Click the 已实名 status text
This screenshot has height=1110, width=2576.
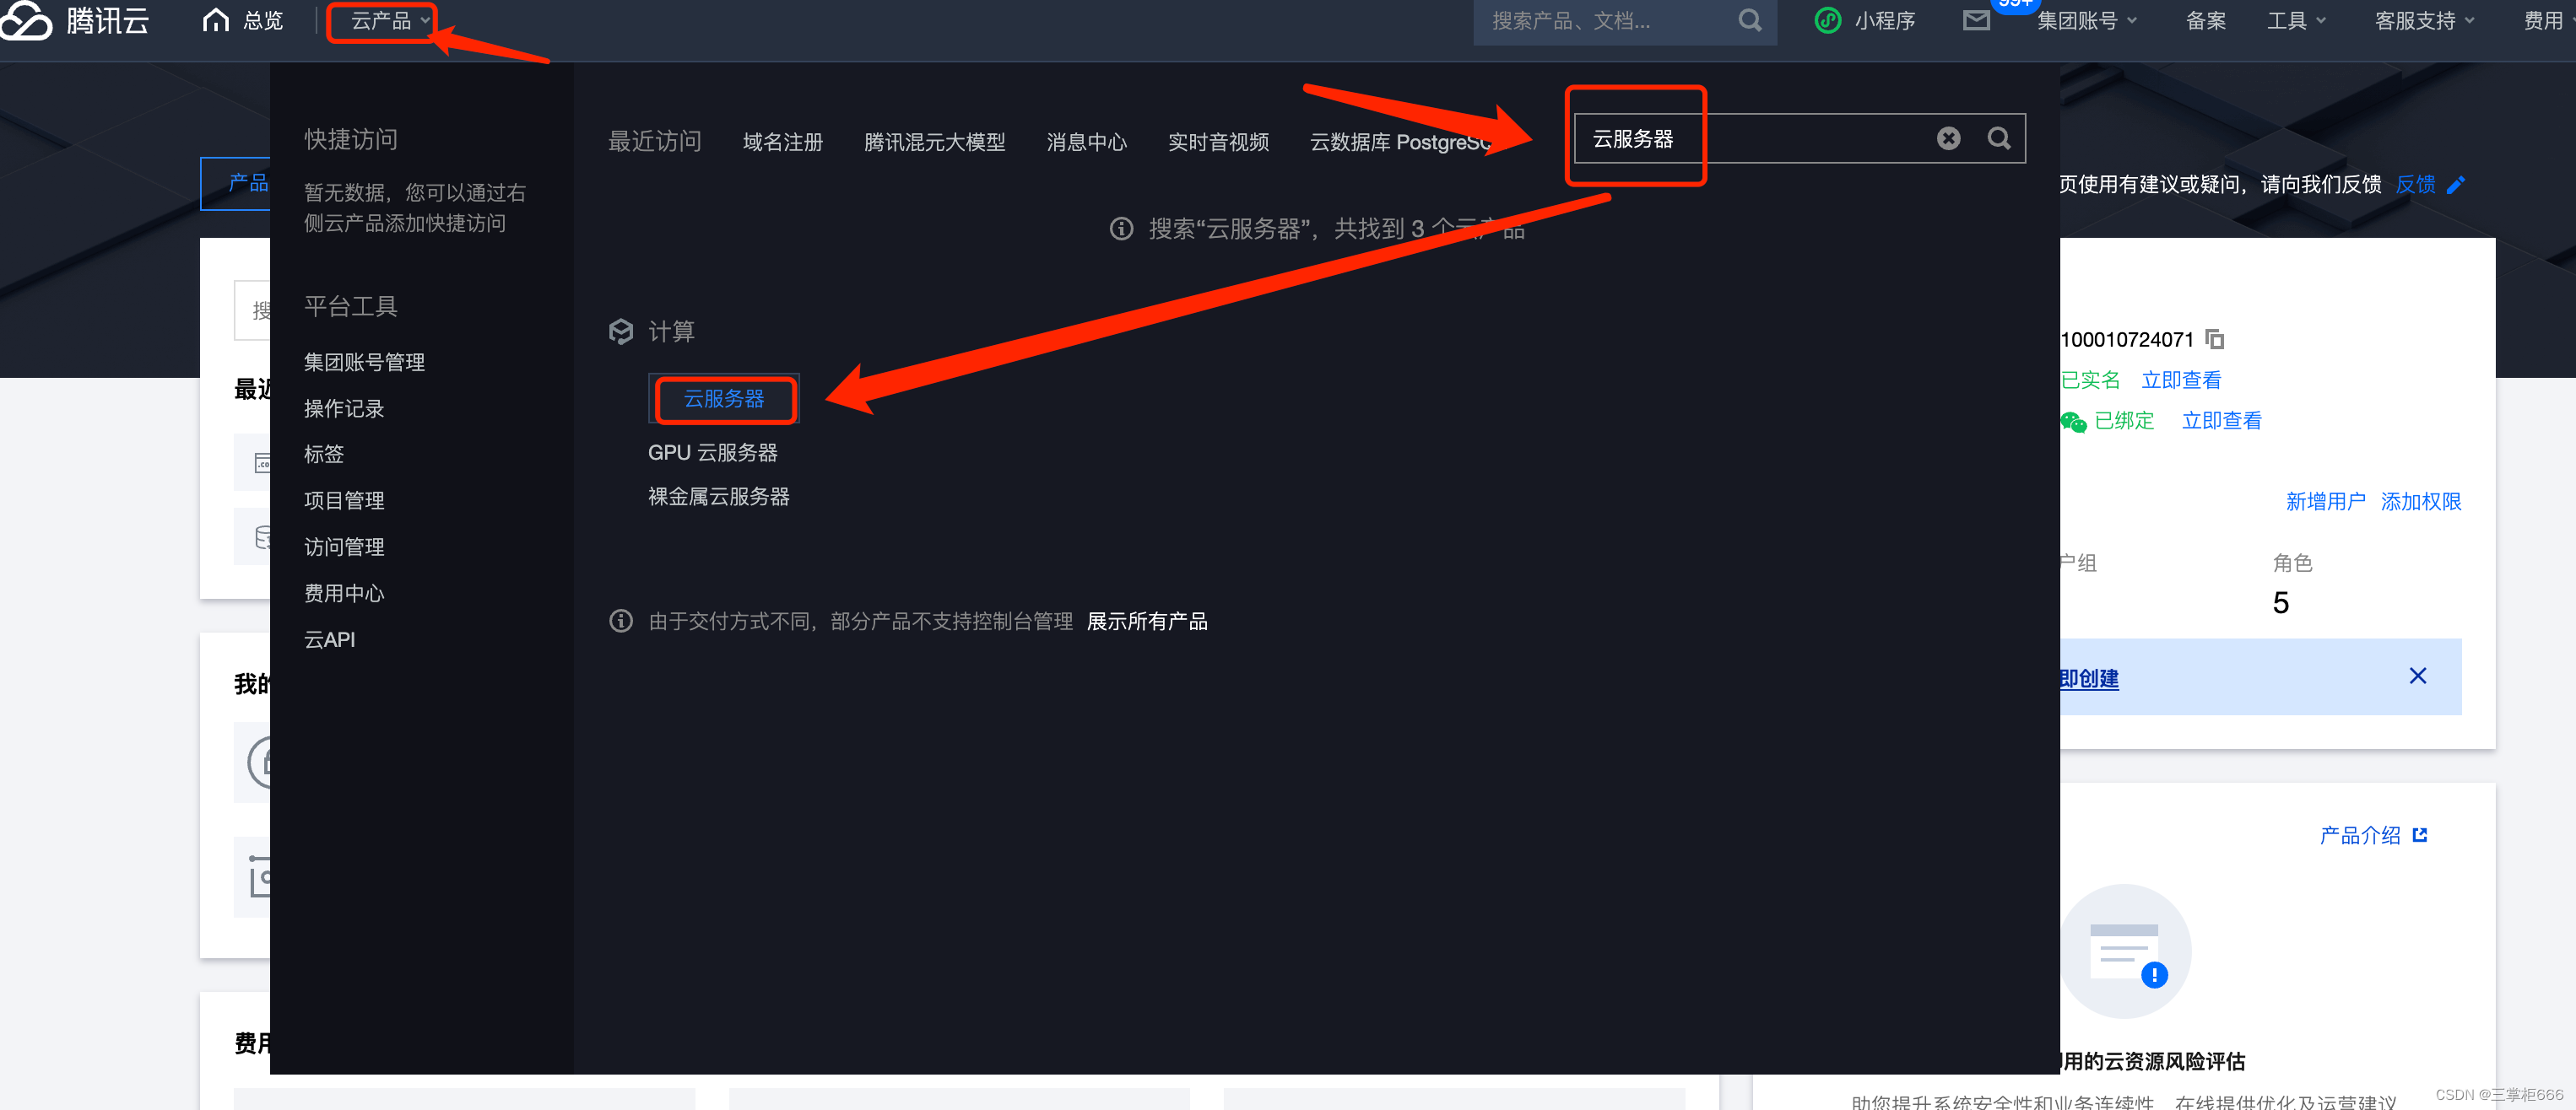click(2090, 380)
